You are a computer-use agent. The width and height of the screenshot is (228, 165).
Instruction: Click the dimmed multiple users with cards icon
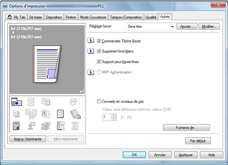pyautogui.click(x=46, y=126)
